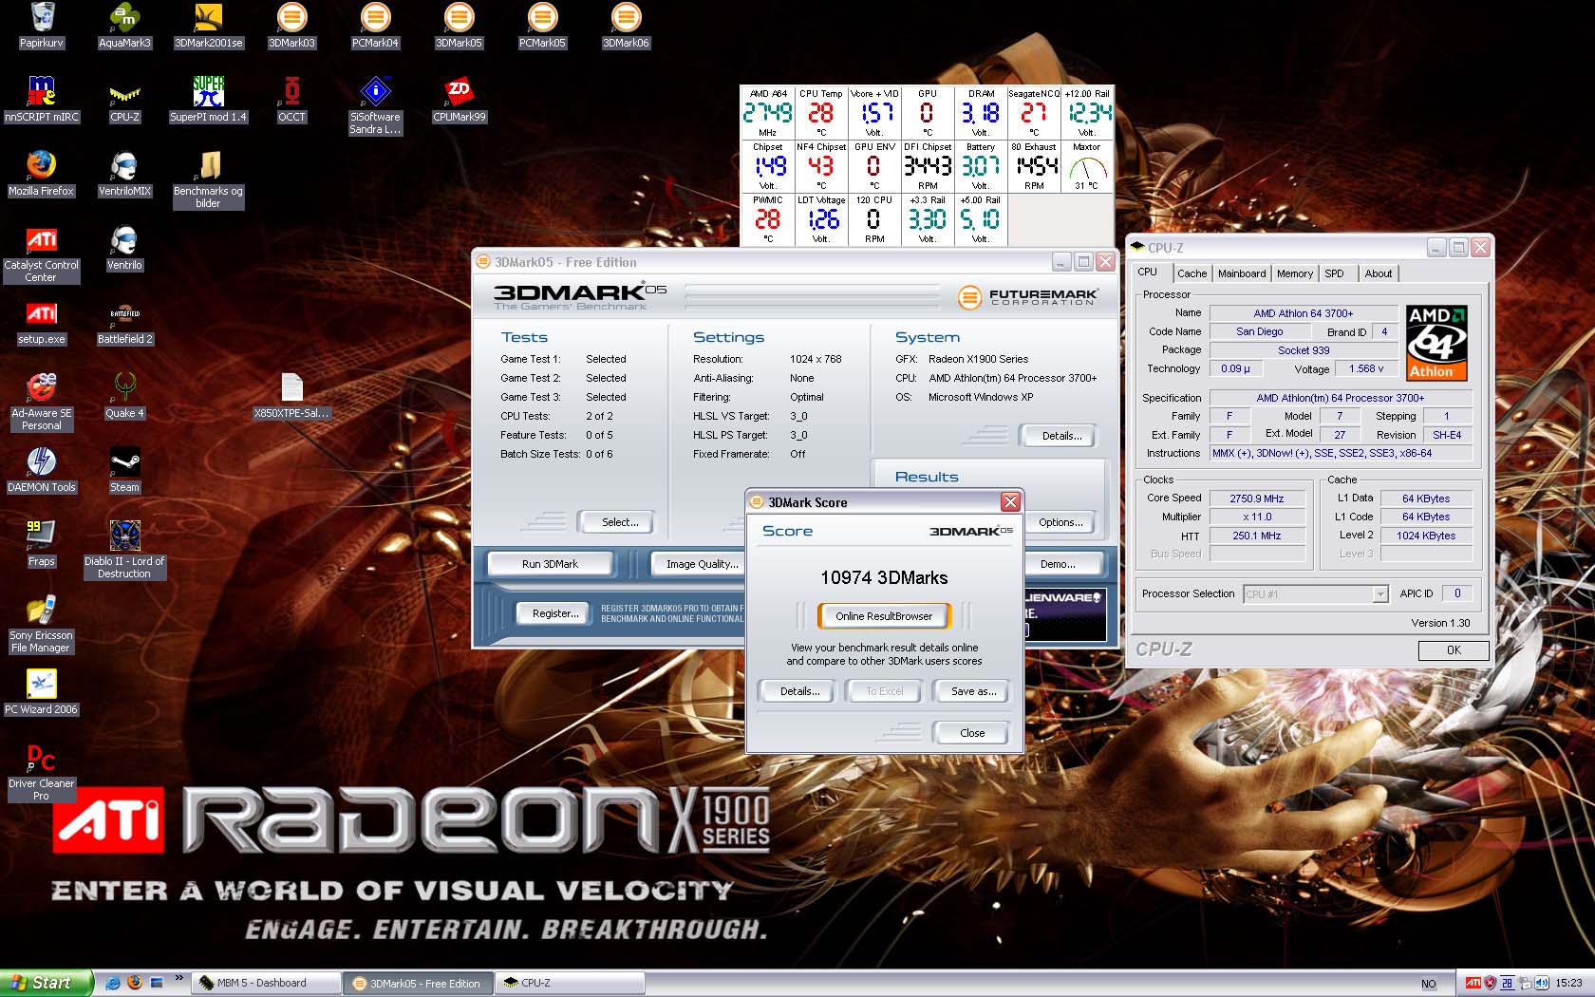1595x997 pixels.
Task: Open 3DMark06 desktop shortcut
Action: point(626,25)
